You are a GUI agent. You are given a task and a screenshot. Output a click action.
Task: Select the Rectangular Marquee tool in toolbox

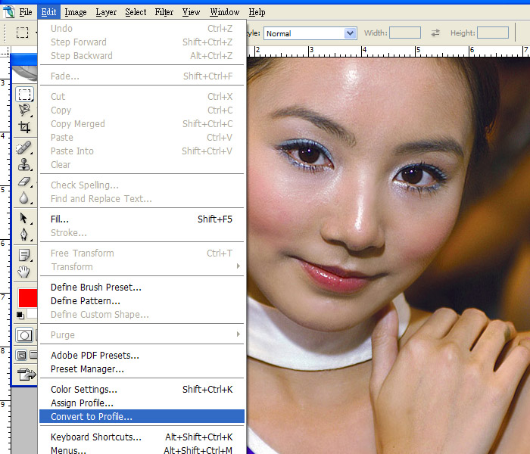coord(25,95)
